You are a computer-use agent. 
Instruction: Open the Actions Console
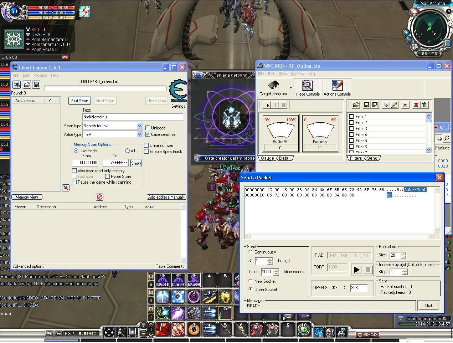(337, 88)
